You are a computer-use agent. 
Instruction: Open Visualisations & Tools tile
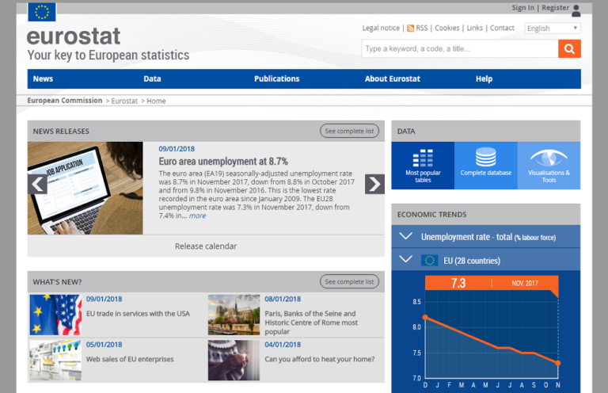pos(549,166)
